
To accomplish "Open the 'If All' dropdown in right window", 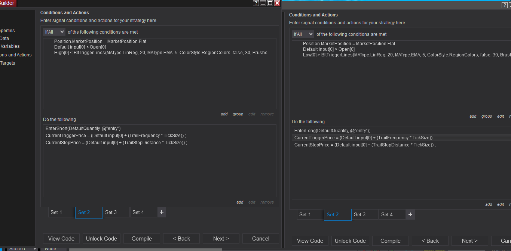I will point(303,34).
